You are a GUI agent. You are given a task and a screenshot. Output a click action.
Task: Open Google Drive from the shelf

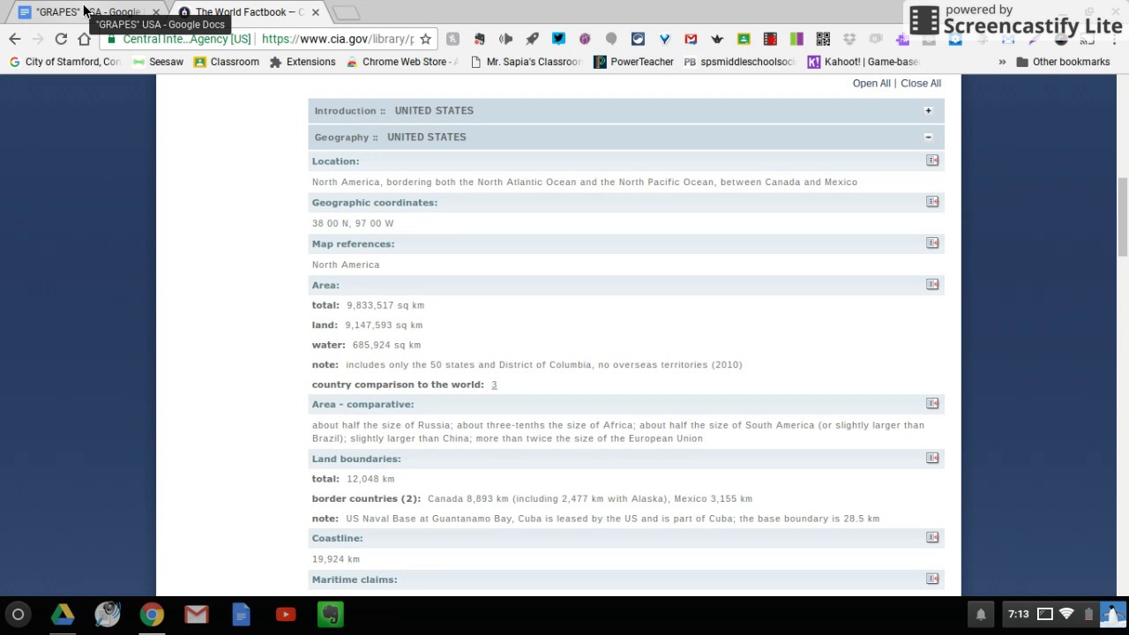[62, 614]
